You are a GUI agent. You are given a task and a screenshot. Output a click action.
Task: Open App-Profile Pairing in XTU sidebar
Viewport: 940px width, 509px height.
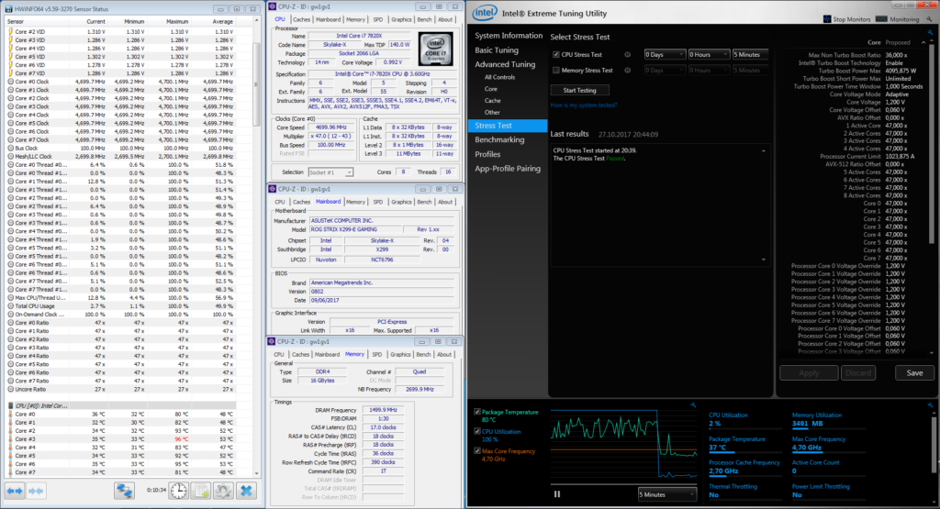click(x=507, y=168)
